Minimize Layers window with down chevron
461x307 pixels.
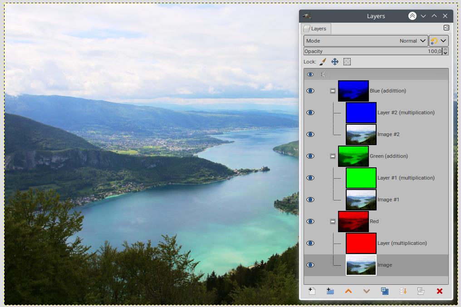tap(423, 16)
